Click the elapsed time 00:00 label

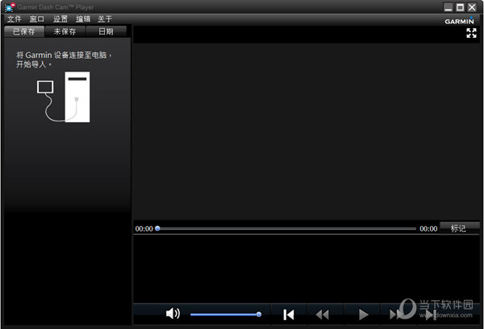pos(144,228)
